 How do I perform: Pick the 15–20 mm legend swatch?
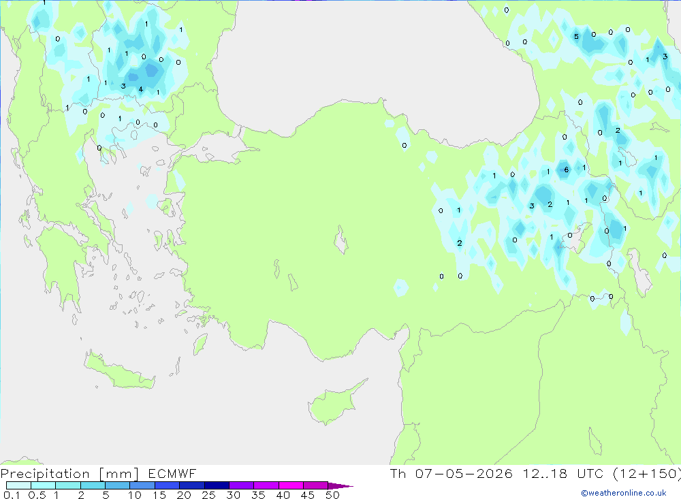point(168,485)
